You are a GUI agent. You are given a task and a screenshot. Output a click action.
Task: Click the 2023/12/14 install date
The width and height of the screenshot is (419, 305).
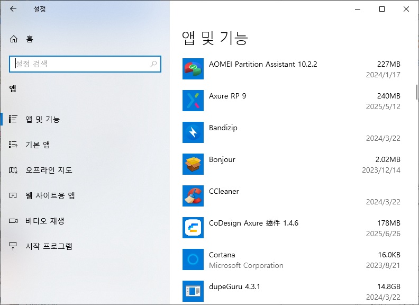381,170
